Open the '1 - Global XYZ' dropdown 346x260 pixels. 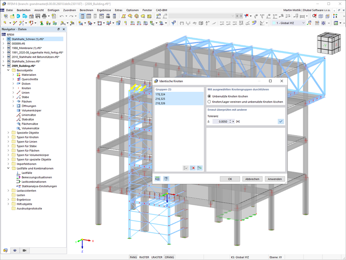coord(288,23)
